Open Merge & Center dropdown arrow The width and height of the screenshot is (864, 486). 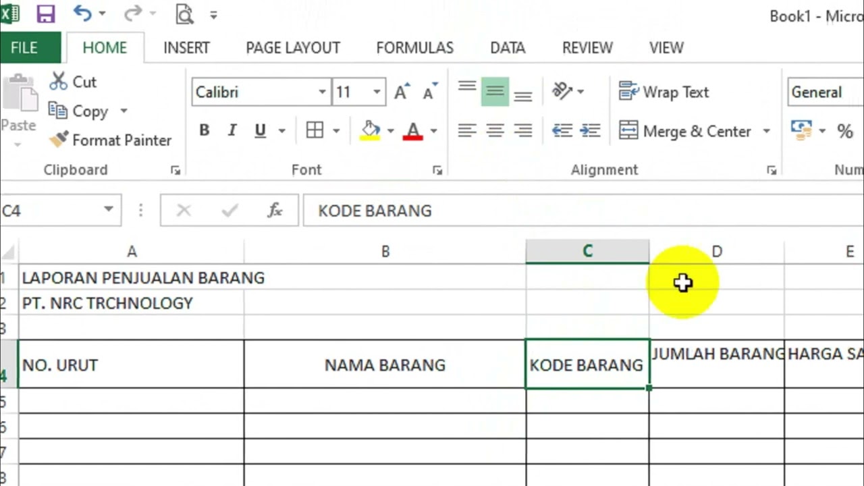click(x=766, y=131)
